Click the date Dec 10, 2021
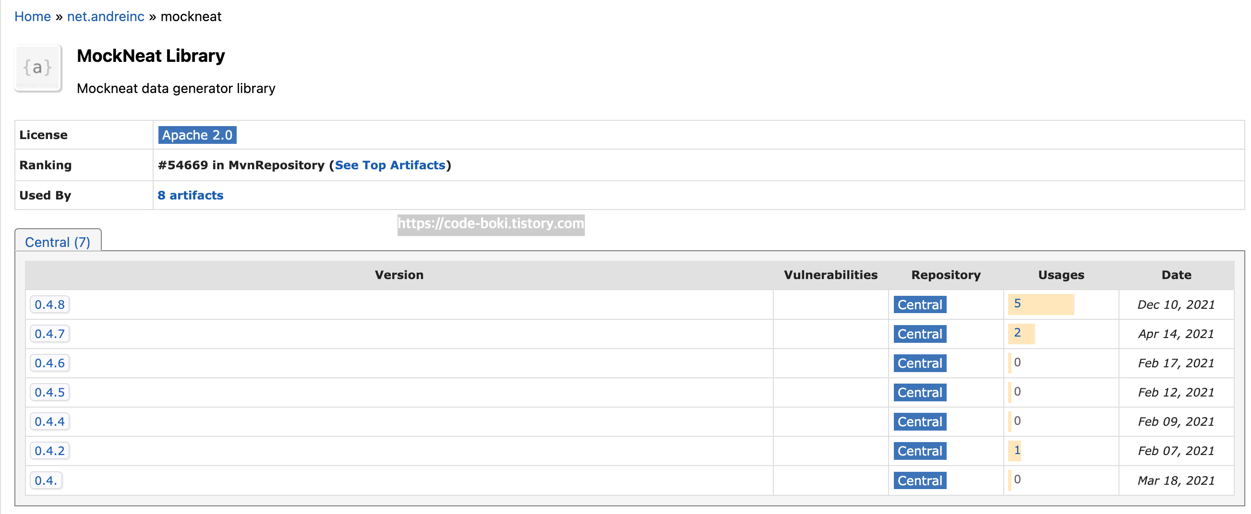This screenshot has height=514, width=1251. click(1176, 304)
